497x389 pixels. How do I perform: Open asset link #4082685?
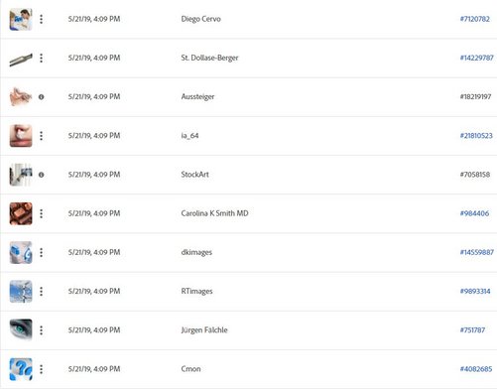[x=476, y=369]
